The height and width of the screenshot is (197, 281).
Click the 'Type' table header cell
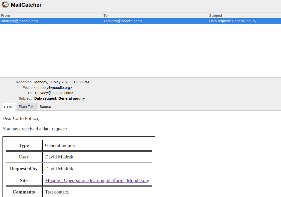click(x=24, y=145)
